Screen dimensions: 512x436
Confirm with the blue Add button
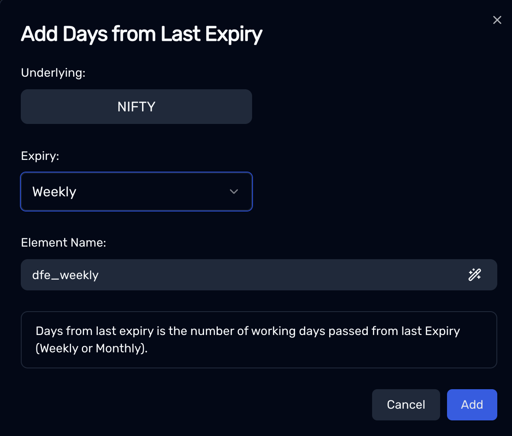coord(472,405)
